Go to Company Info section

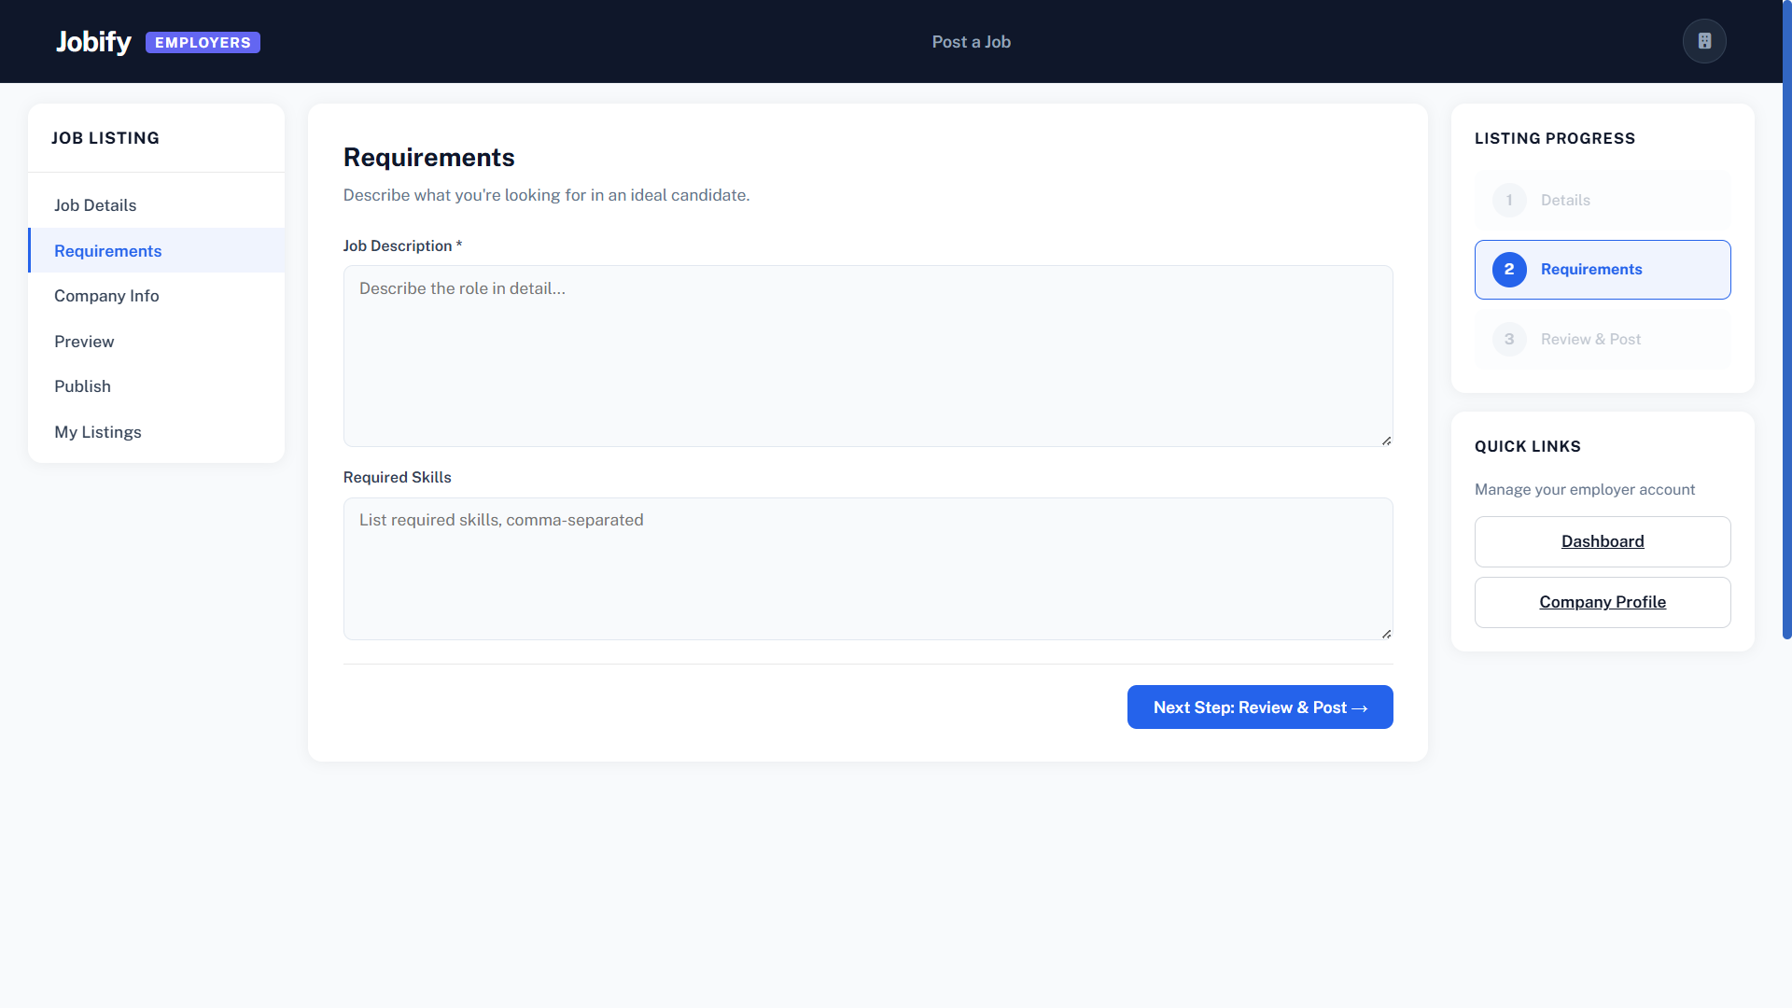point(156,296)
